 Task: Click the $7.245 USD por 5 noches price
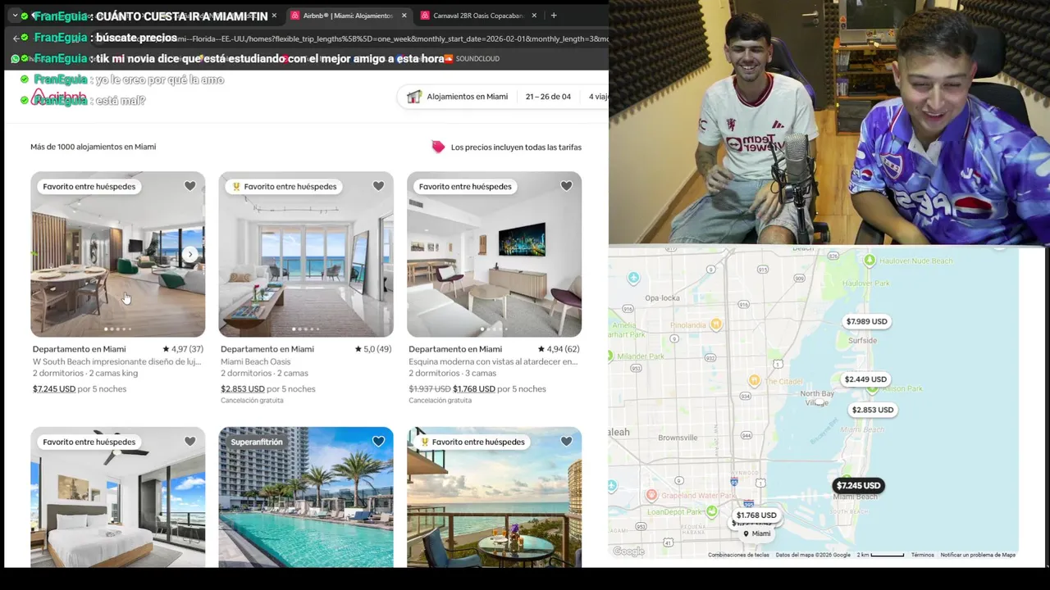80,388
